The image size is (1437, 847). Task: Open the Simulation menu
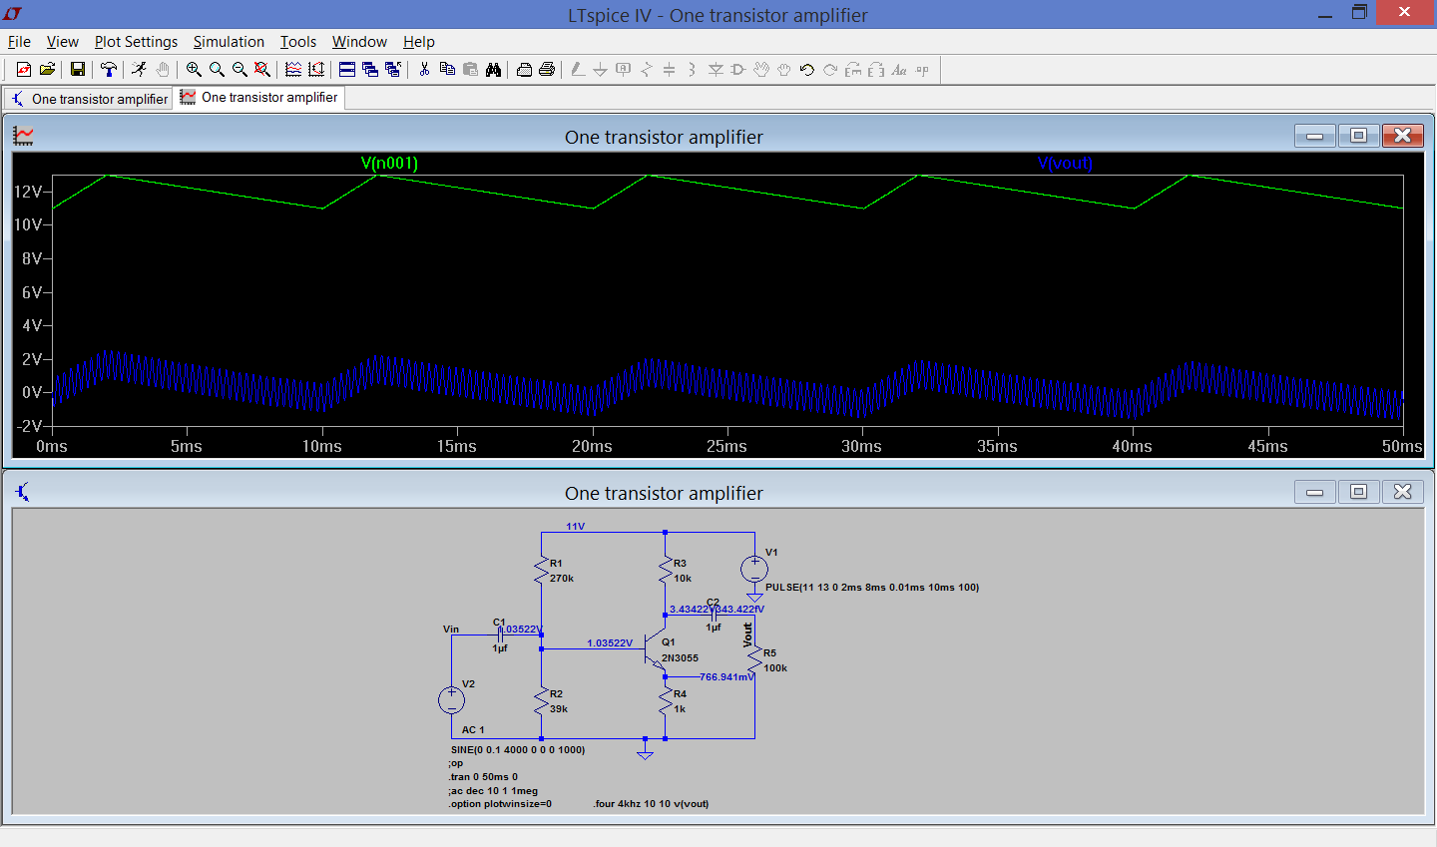(229, 41)
